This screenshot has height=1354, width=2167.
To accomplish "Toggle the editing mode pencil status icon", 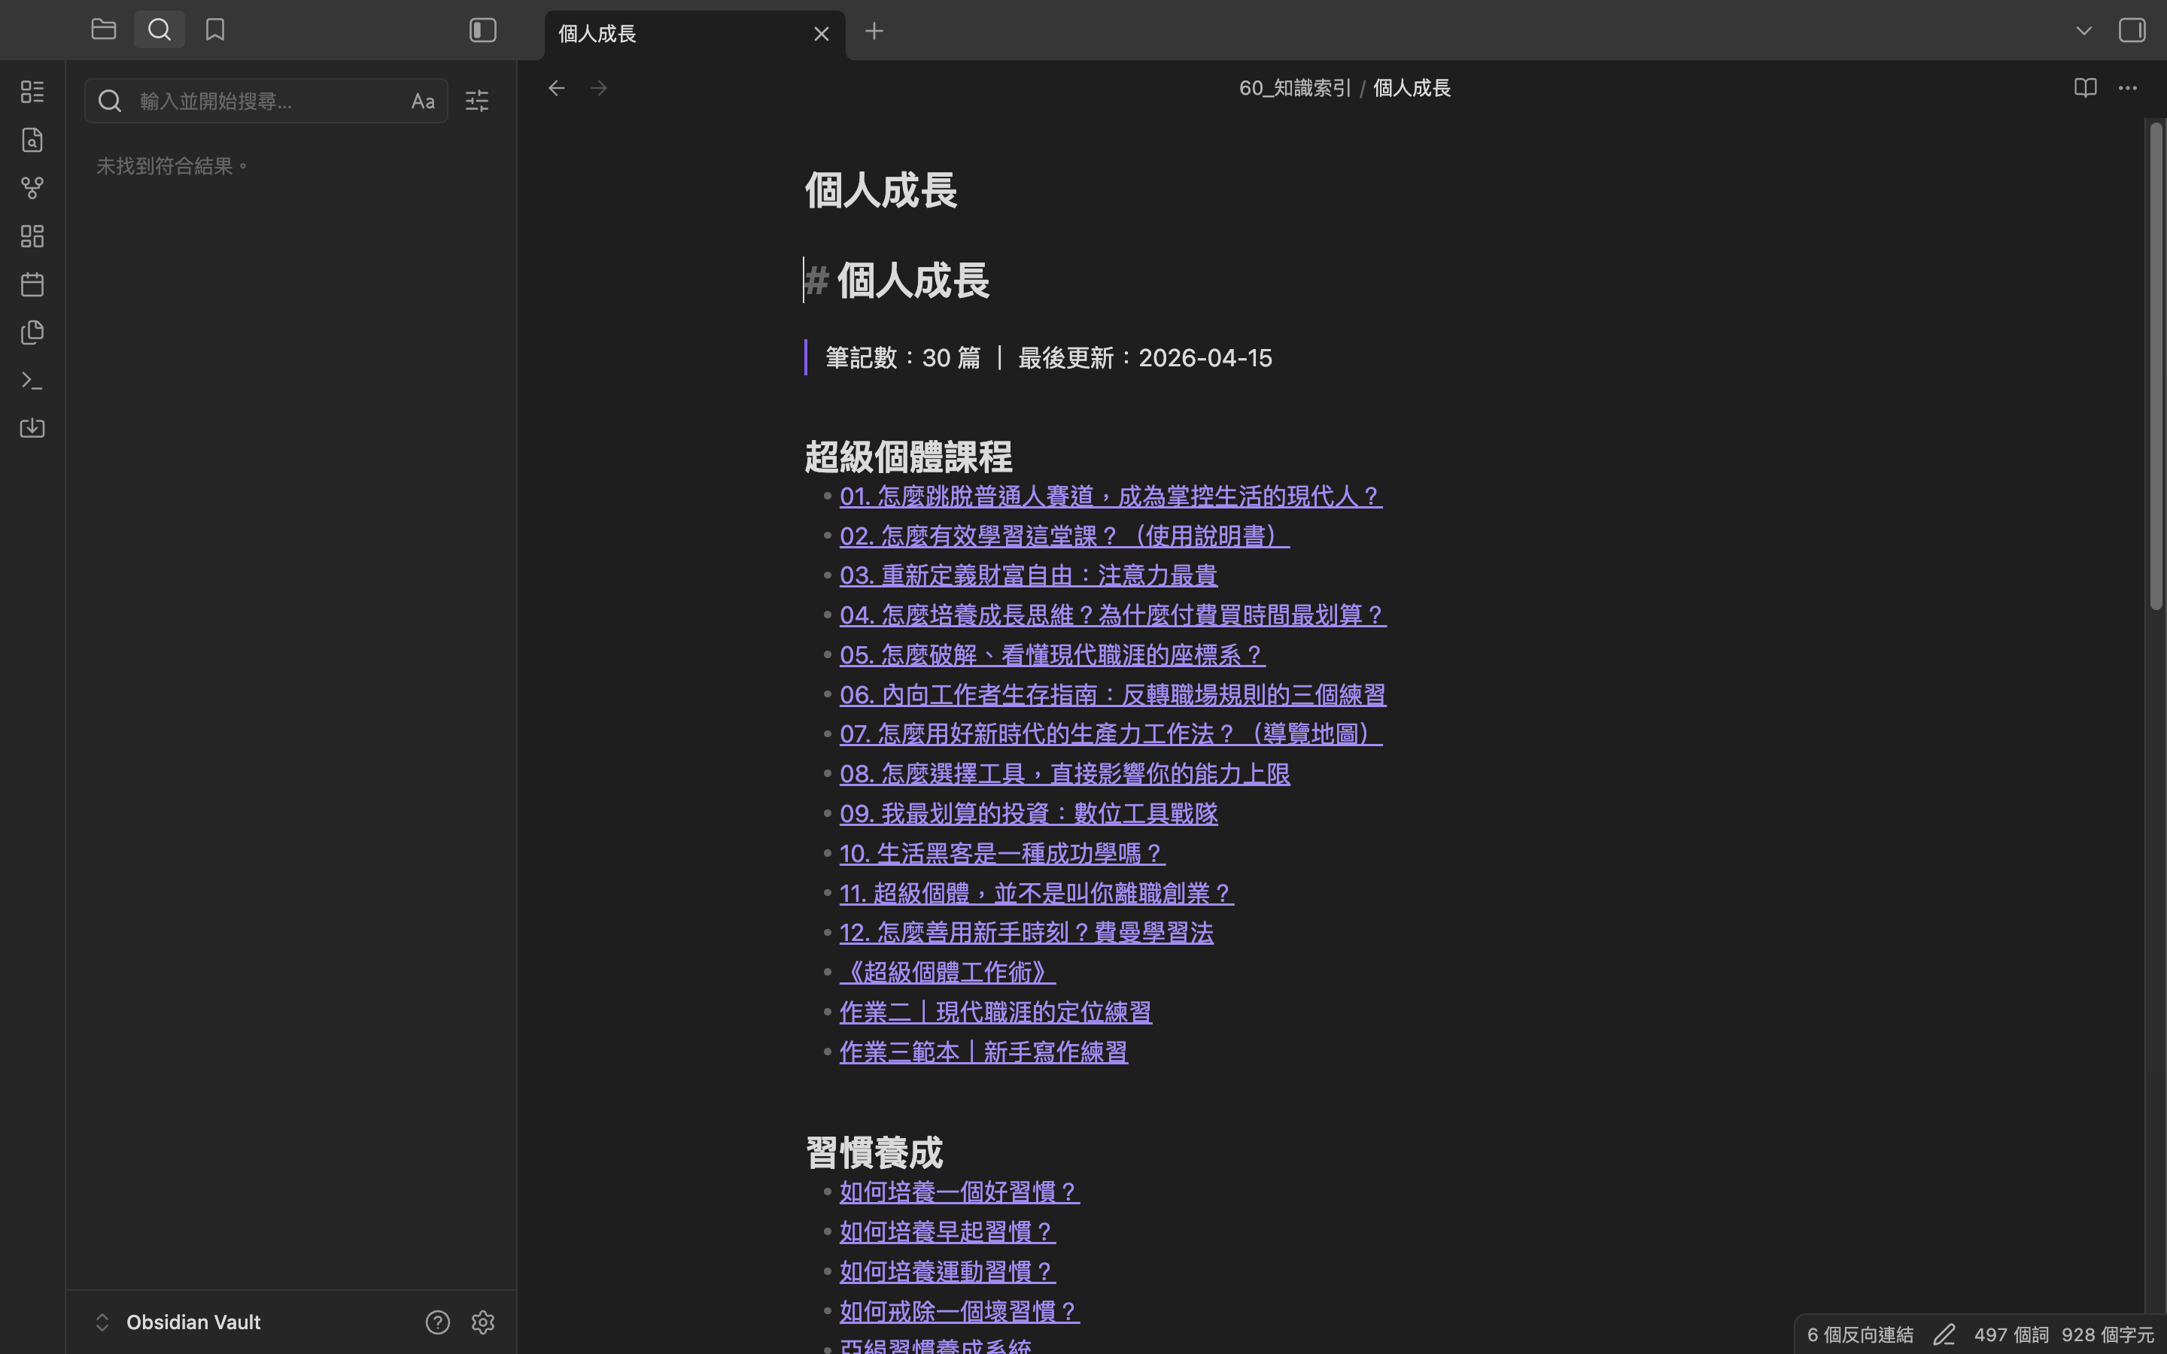I will pyautogui.click(x=1943, y=1334).
